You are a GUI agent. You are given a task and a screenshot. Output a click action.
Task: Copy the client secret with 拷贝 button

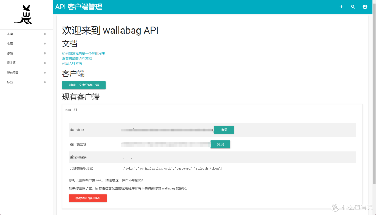[x=220, y=144]
